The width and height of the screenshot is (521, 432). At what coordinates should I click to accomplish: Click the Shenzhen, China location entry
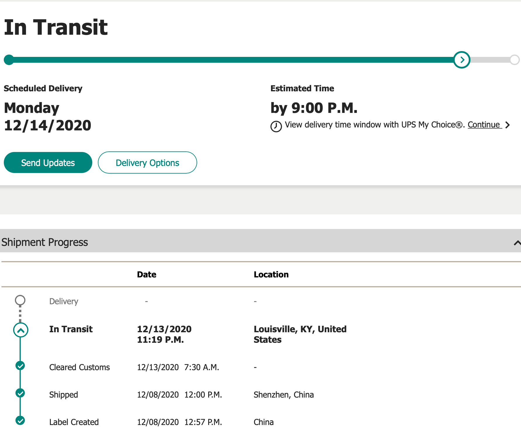click(x=284, y=395)
